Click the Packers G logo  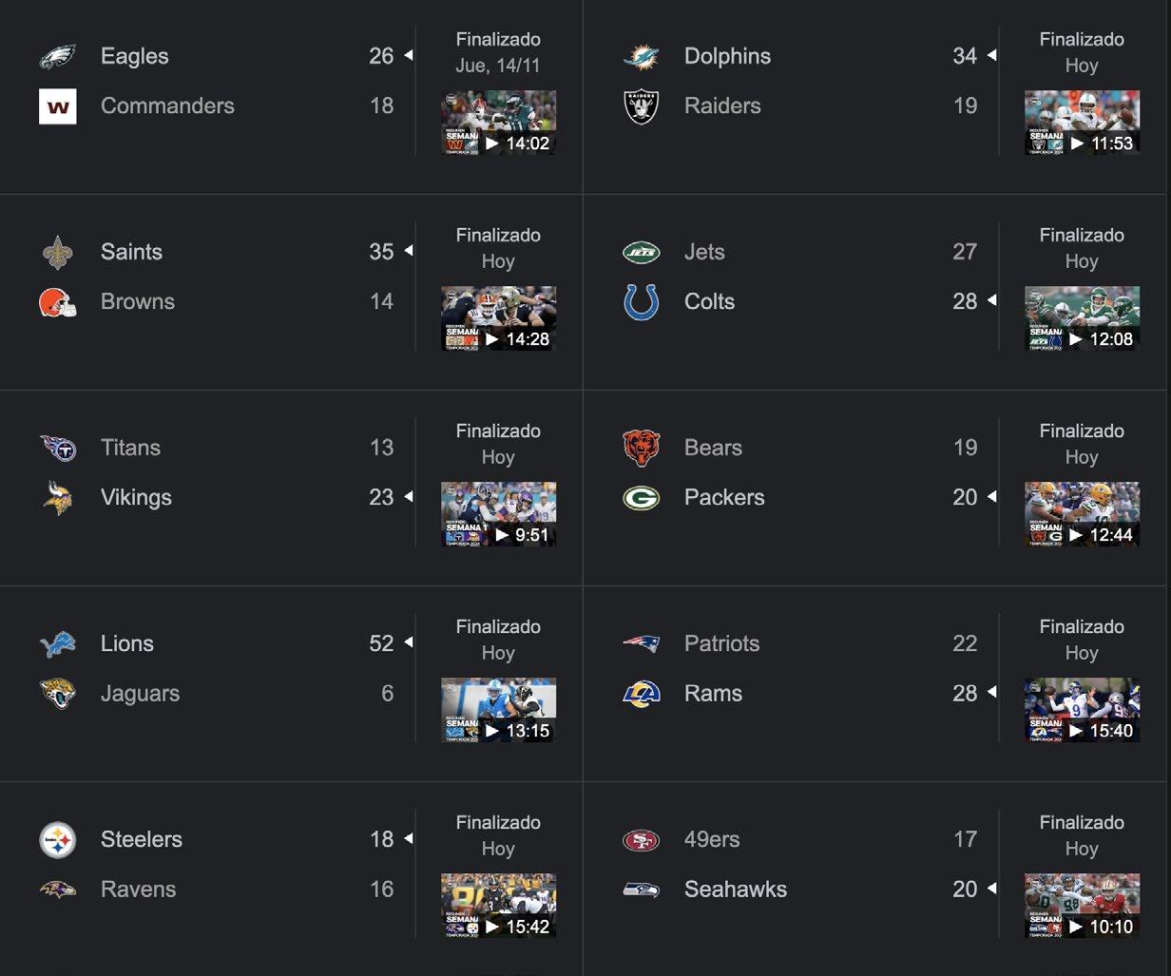pos(641,498)
